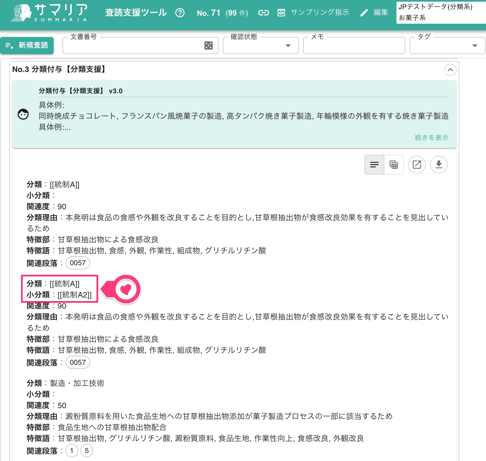Click the Summaria logo
Viewport: 486px width, 461px height.
pos(49,13)
